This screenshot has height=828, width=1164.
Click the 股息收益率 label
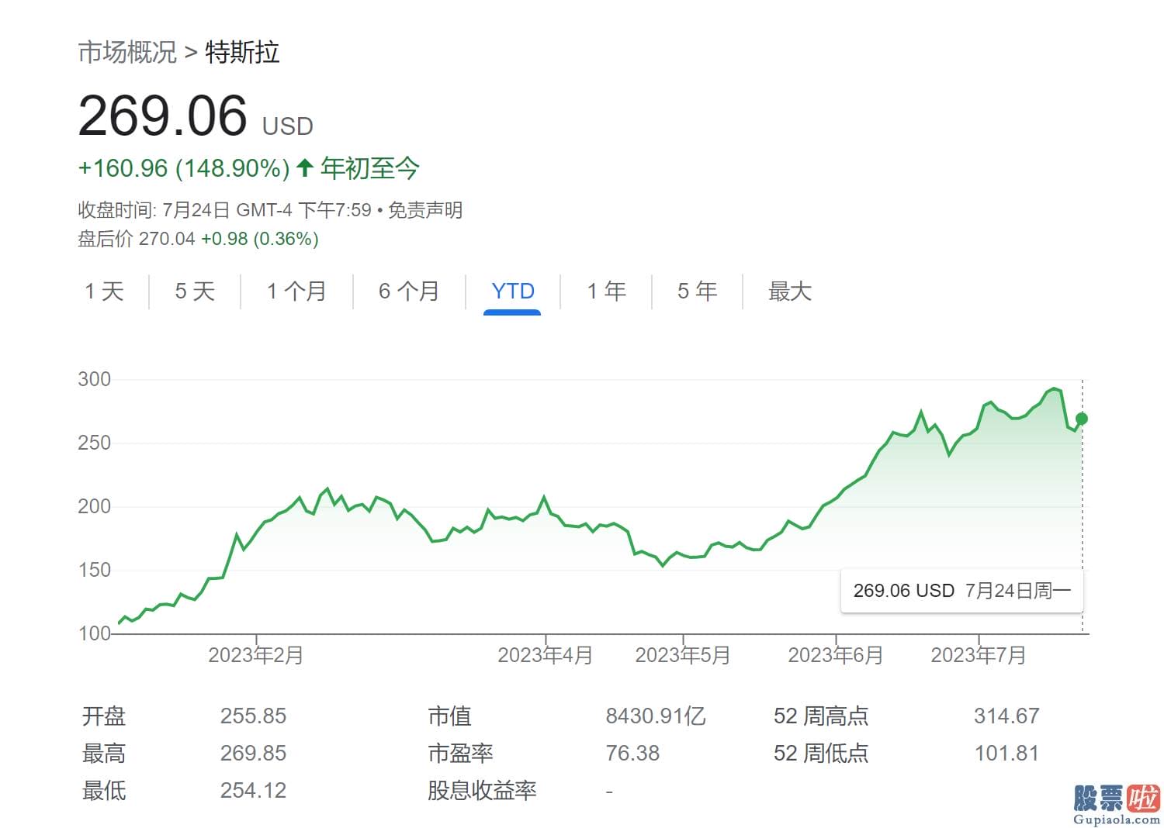click(482, 790)
